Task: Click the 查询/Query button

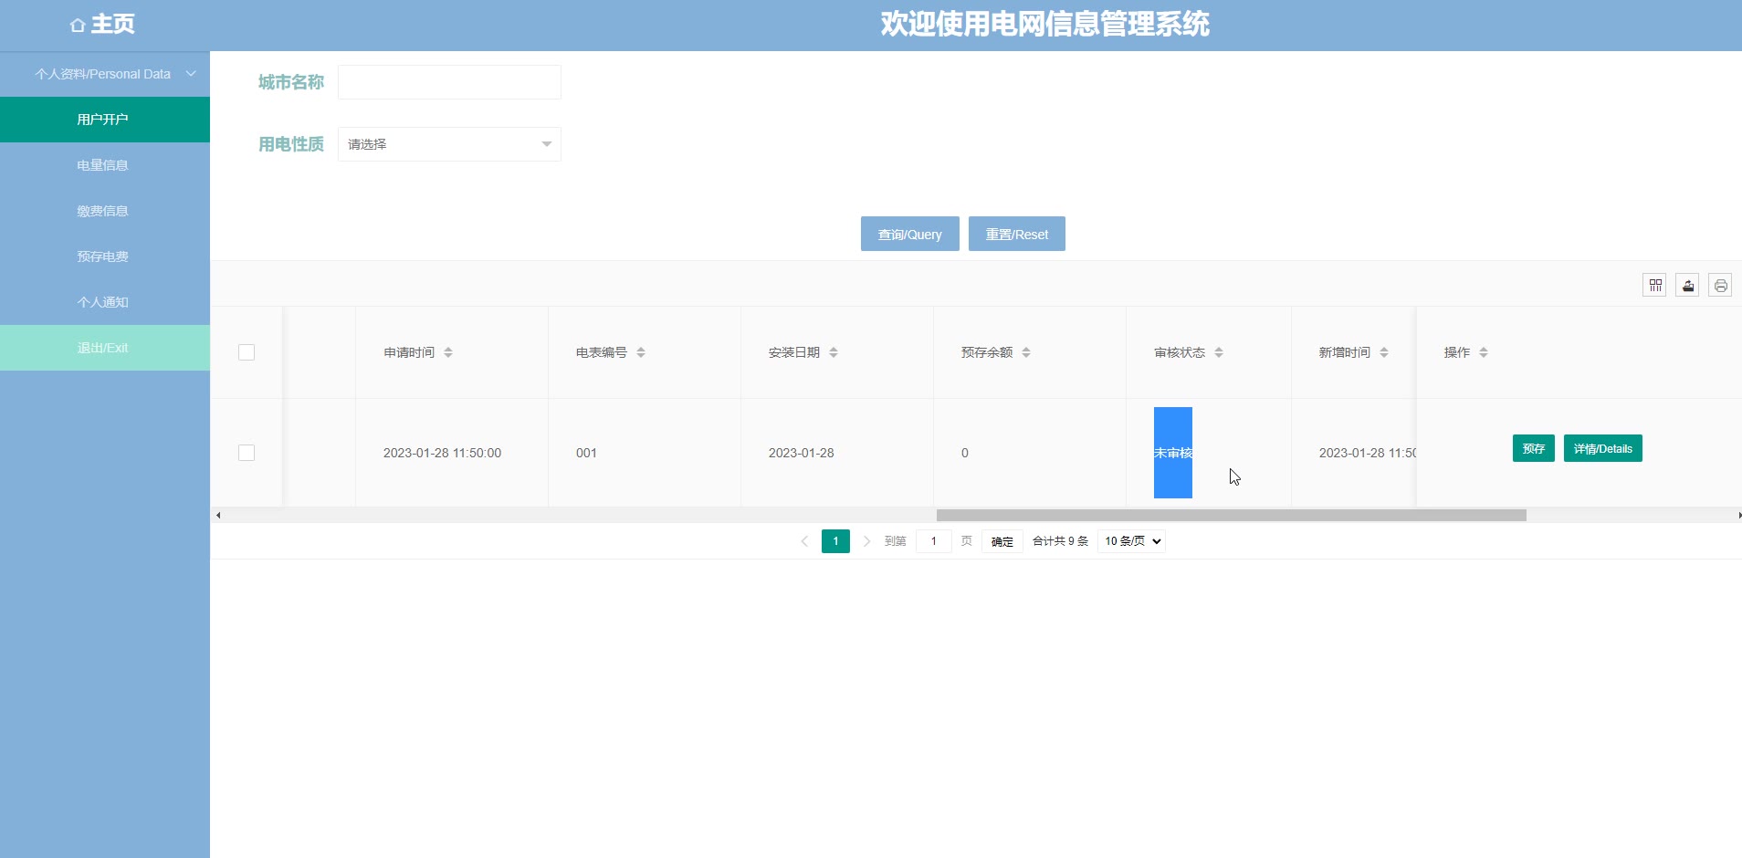Action: pos(909,235)
